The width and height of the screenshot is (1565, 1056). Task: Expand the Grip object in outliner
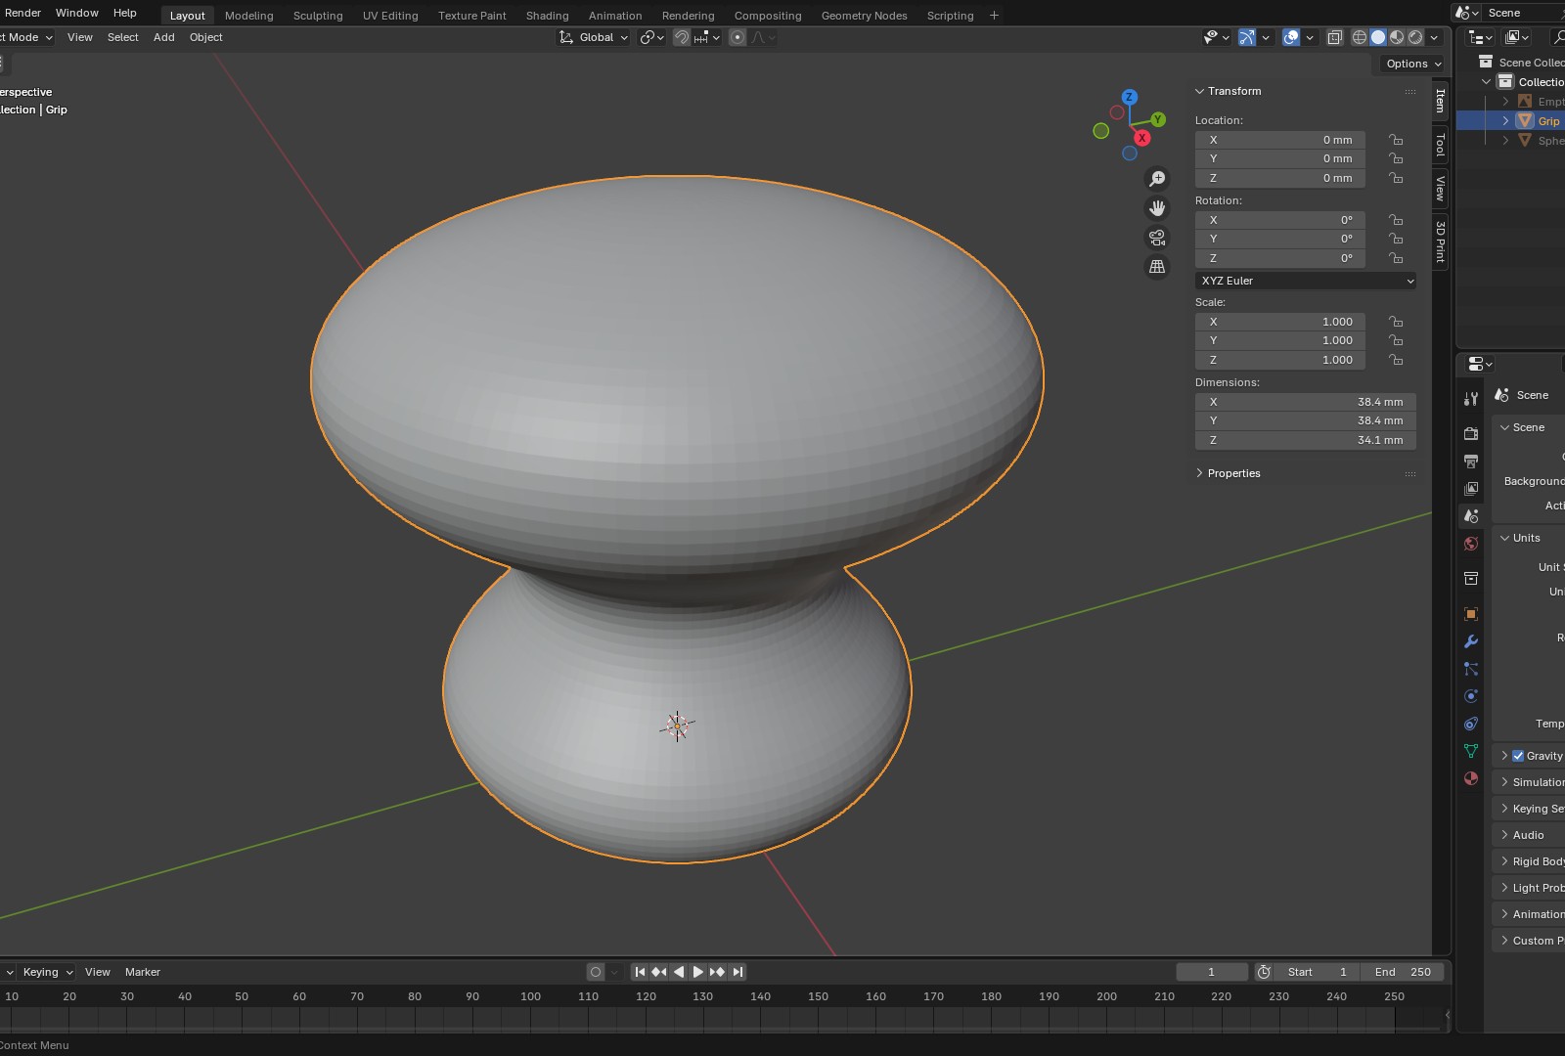[x=1505, y=121]
